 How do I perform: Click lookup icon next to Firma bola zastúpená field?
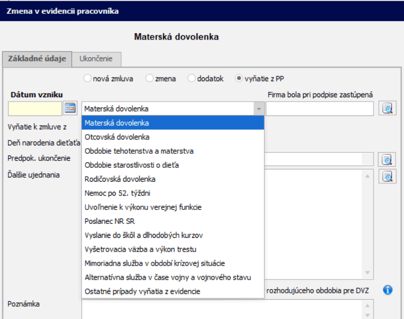pos(387,108)
